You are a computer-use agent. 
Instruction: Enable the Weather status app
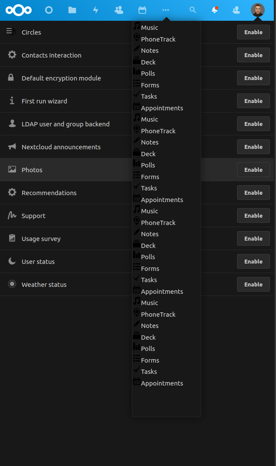(253, 284)
